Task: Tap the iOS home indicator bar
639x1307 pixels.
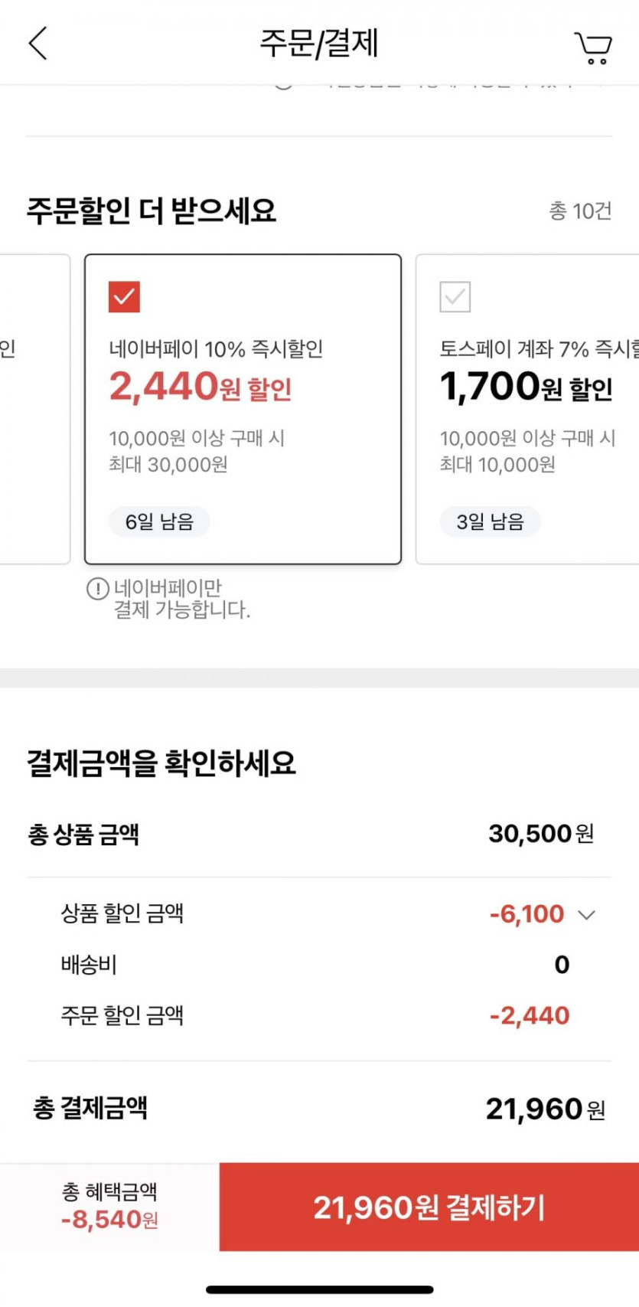Action: point(320,1290)
